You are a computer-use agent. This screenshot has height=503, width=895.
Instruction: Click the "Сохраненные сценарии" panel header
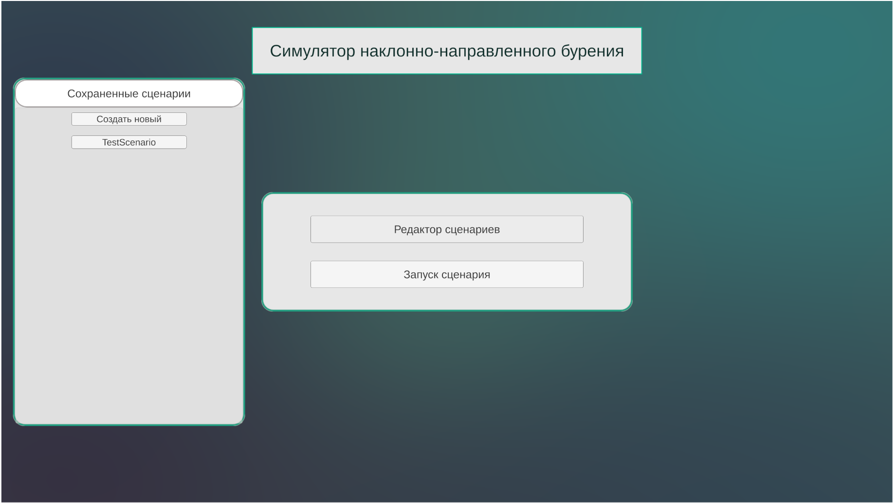128,93
